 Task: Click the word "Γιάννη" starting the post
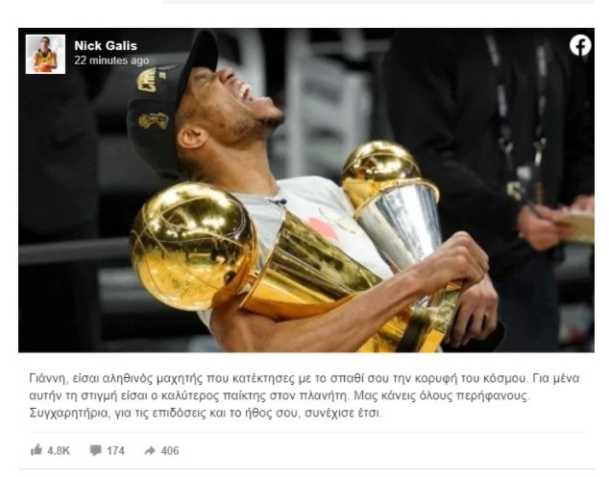pos(47,378)
